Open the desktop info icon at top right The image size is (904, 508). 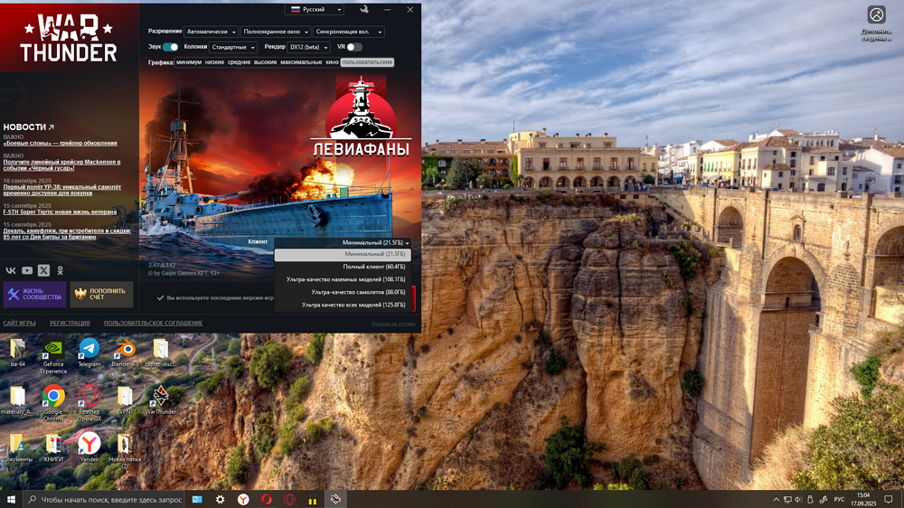(x=876, y=24)
